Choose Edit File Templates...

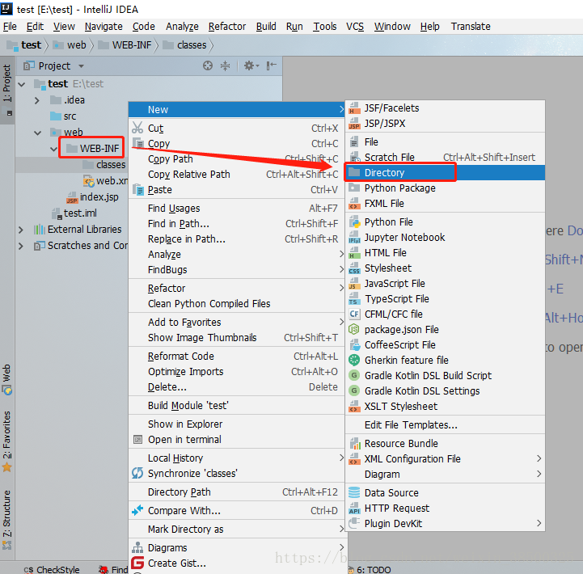[x=445, y=425]
